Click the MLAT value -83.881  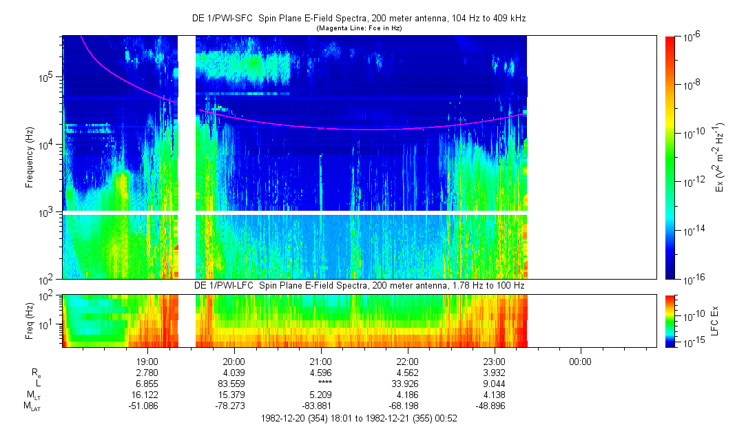321,406
